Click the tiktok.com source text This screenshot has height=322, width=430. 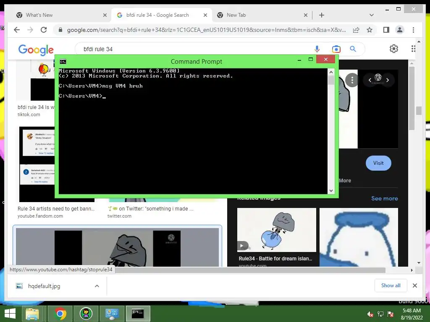[29, 114]
